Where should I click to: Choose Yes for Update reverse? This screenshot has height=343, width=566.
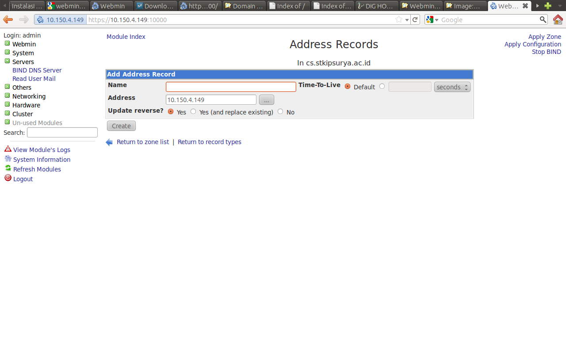pyautogui.click(x=171, y=111)
